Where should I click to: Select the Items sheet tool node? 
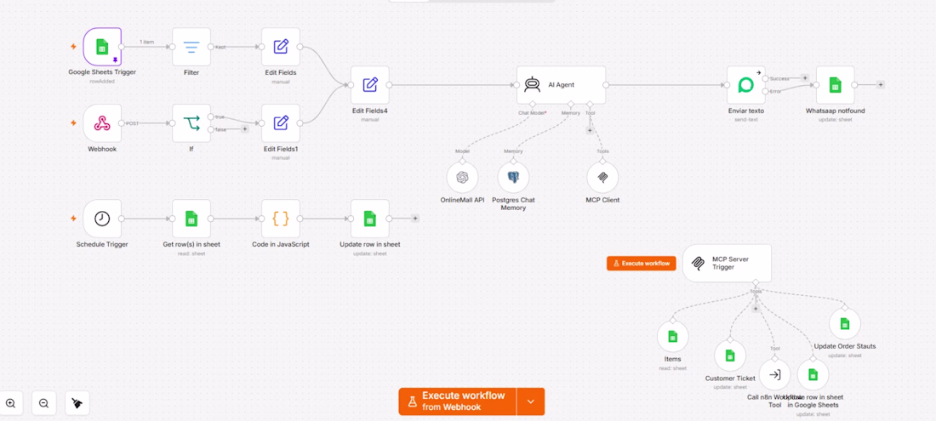pos(673,336)
